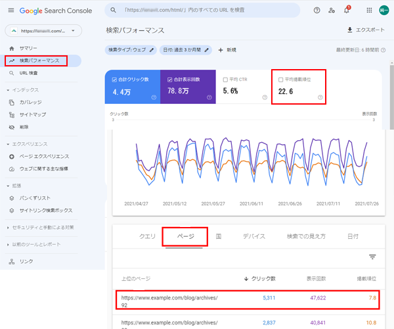Click help icon on 合計表示回数 card
The width and height of the screenshot is (394, 329).
[x=209, y=97]
